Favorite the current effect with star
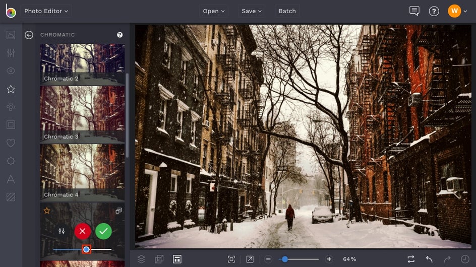The height and width of the screenshot is (267, 476). [x=47, y=210]
